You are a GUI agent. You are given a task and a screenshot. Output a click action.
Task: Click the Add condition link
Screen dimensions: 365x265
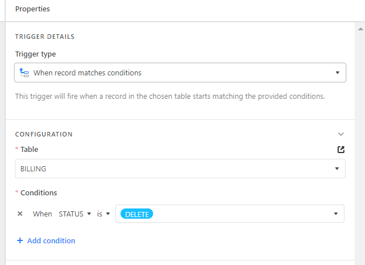coord(51,240)
